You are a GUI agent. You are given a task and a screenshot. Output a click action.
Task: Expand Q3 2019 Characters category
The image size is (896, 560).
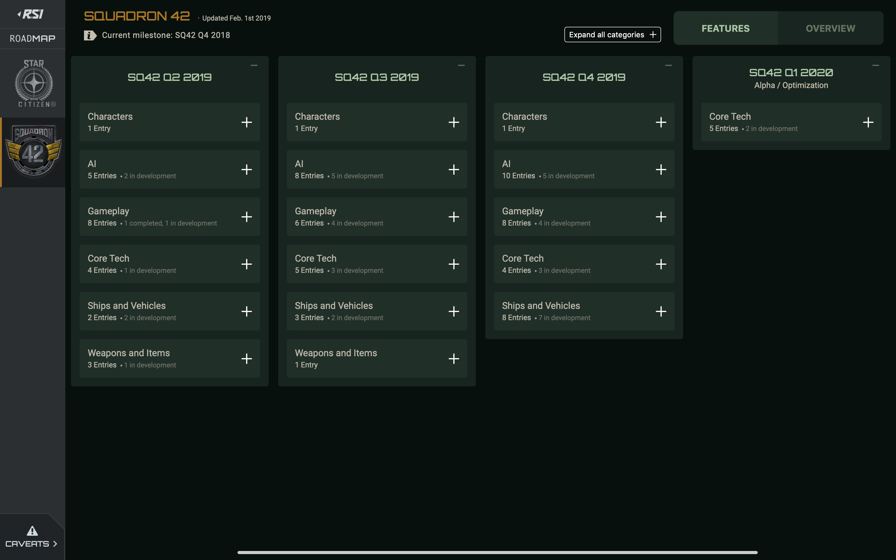click(454, 122)
